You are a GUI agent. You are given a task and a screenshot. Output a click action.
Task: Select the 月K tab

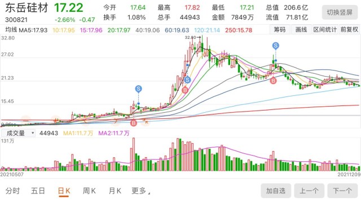point(115,191)
